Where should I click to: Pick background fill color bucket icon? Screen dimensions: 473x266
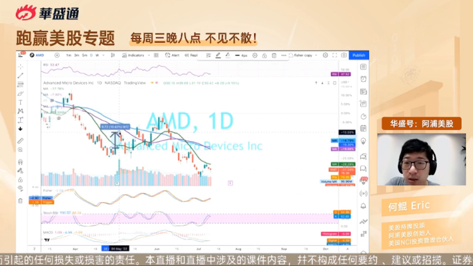click(x=228, y=55)
